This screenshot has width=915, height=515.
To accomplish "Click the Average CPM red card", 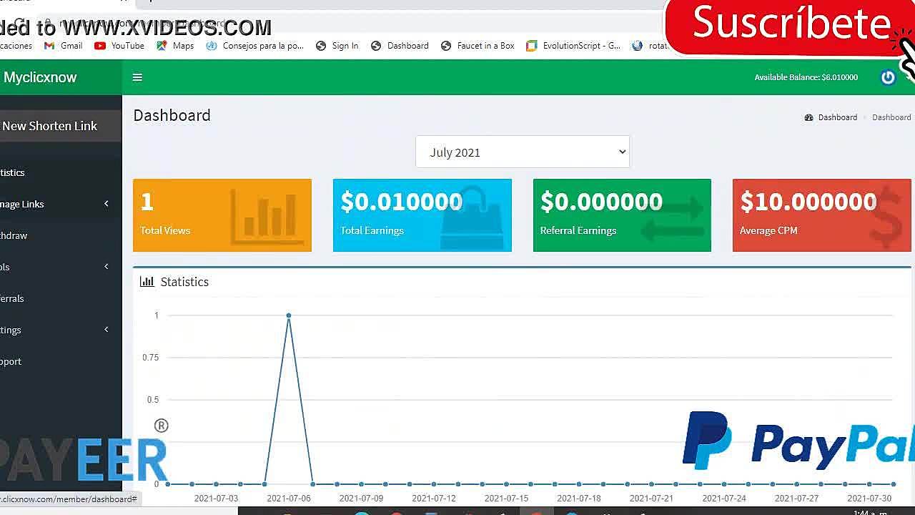I will pos(822,215).
